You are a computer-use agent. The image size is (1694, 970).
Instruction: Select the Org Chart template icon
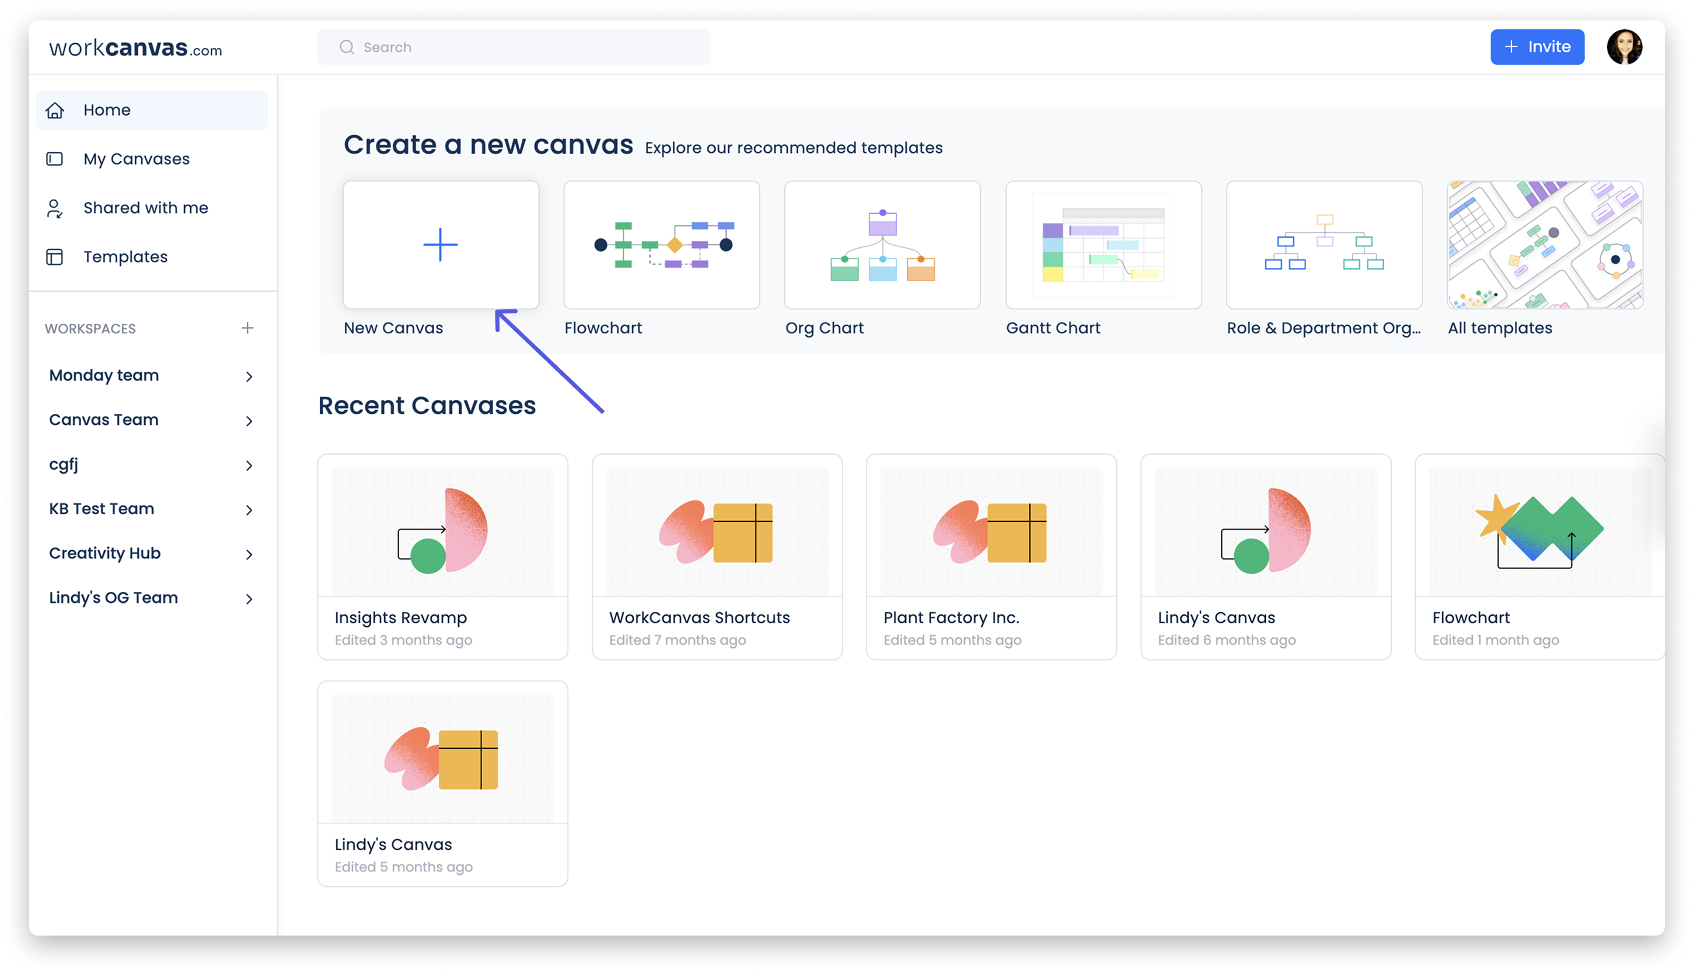[x=882, y=245]
